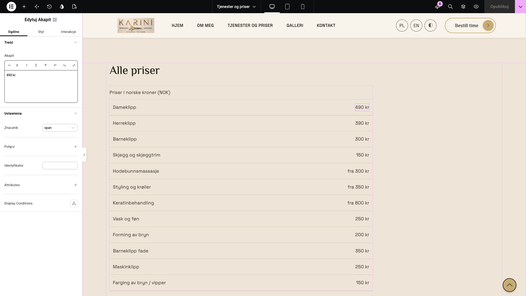Switch to tablet device view
The image size is (526, 296).
pos(287,7)
